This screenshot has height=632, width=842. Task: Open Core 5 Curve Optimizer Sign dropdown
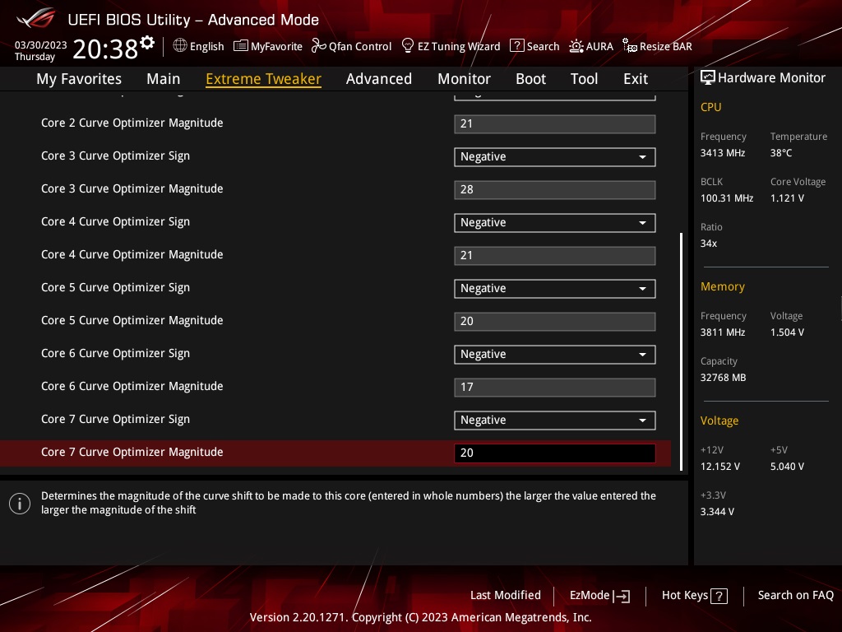555,289
